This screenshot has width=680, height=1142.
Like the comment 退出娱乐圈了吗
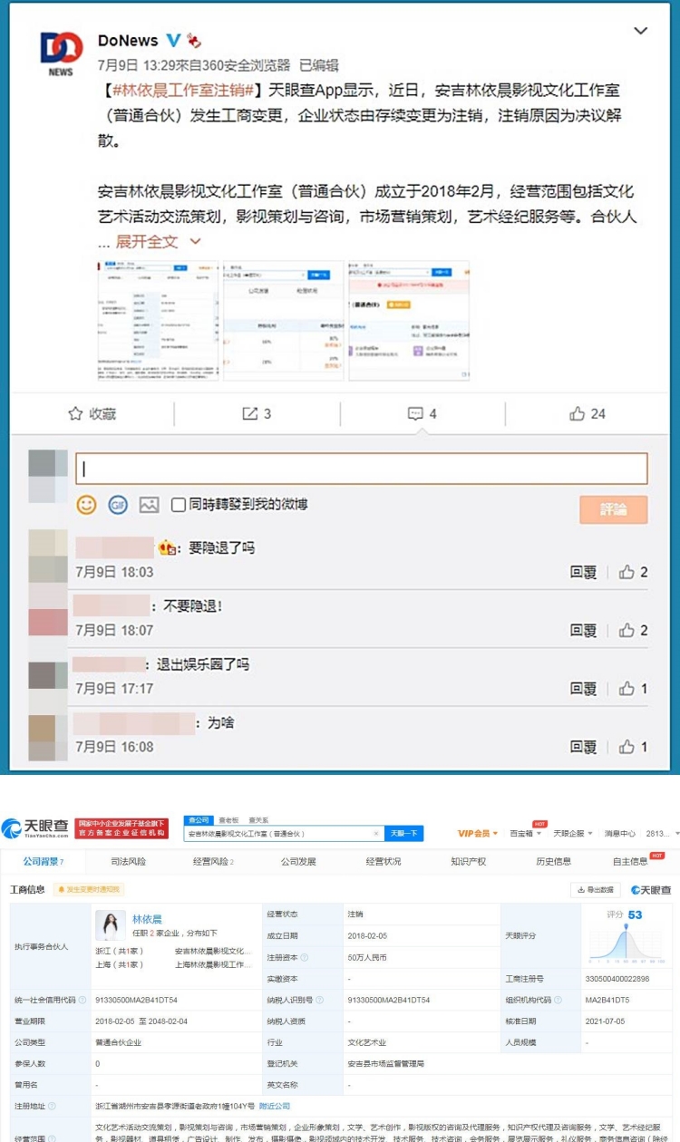click(627, 689)
